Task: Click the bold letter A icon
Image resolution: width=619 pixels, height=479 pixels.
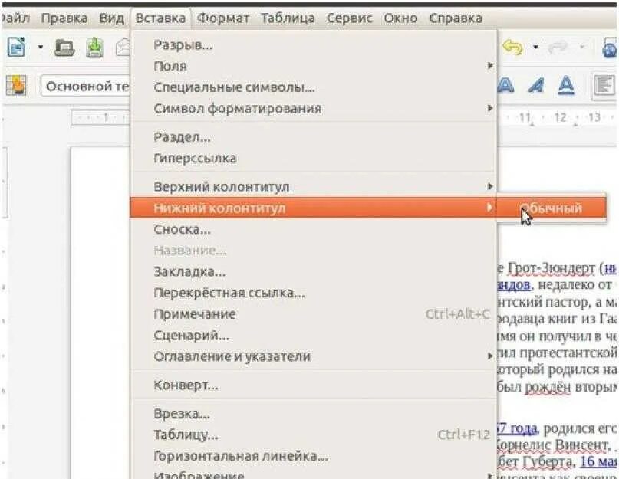Action: [x=506, y=85]
